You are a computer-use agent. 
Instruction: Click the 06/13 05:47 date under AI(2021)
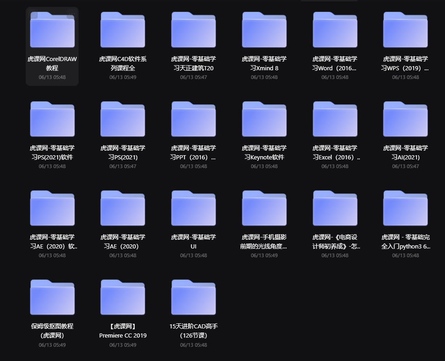[x=405, y=166]
